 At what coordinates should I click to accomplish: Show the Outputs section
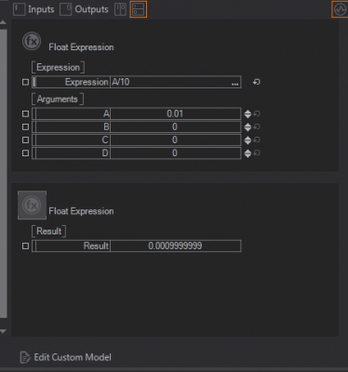click(x=84, y=9)
